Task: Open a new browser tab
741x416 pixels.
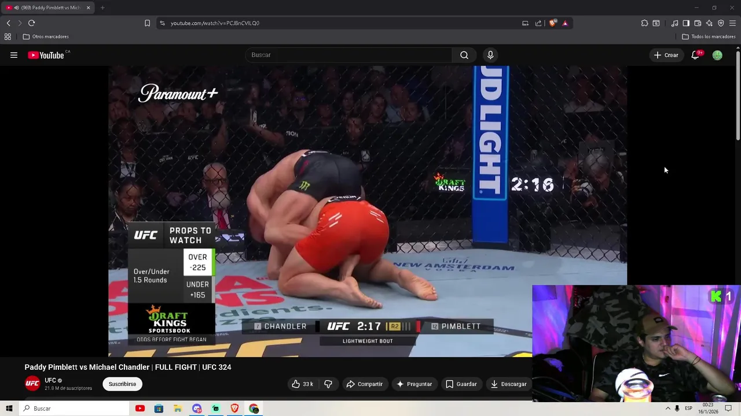Action: [102, 8]
